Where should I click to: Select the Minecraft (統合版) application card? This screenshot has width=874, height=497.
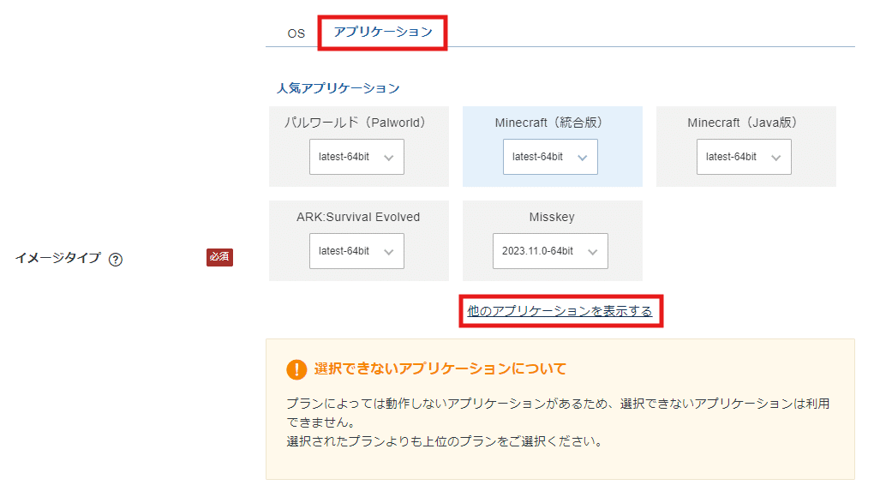[x=553, y=147]
